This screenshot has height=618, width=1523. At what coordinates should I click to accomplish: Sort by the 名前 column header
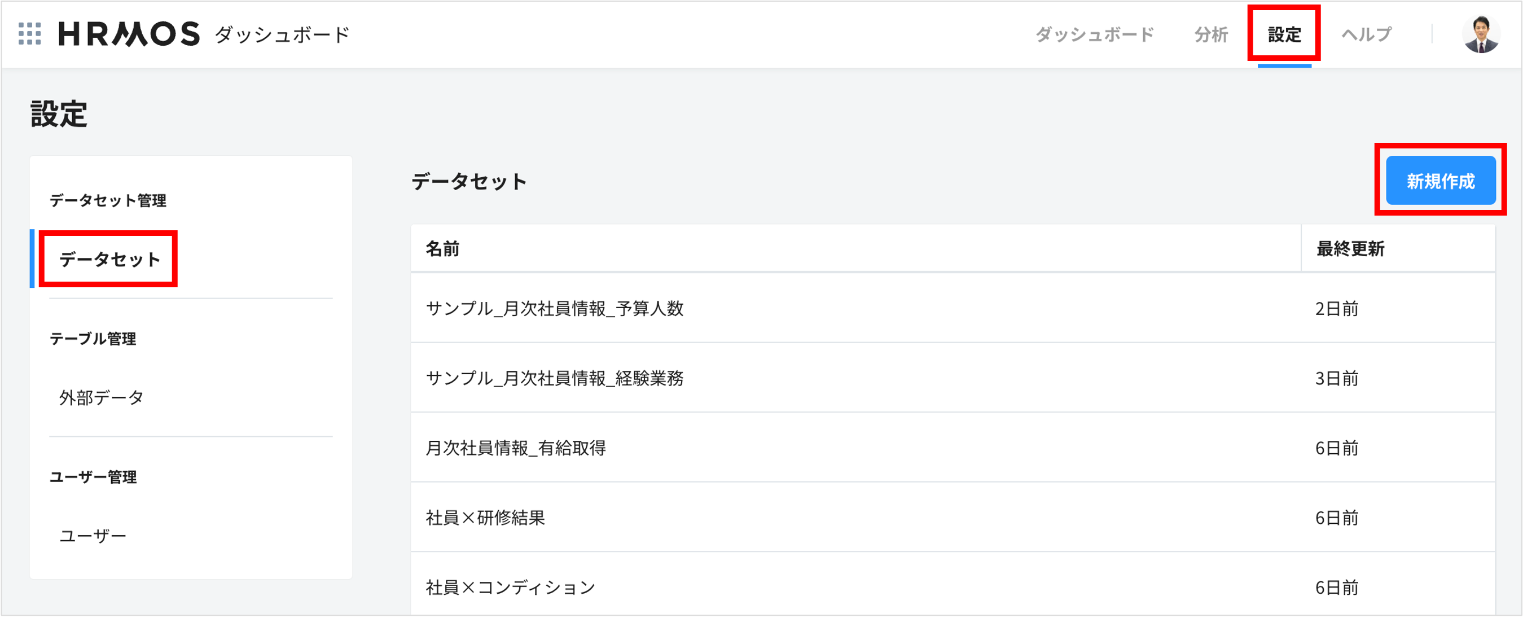(x=443, y=248)
